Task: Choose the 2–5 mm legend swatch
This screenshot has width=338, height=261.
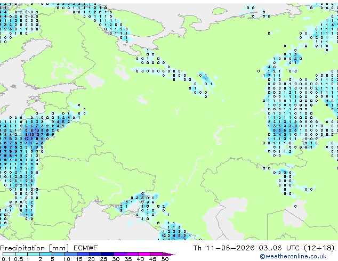Action: tap(46, 254)
